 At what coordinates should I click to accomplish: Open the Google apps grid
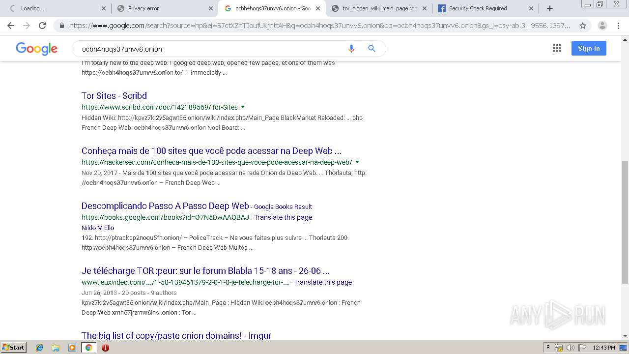point(557,48)
